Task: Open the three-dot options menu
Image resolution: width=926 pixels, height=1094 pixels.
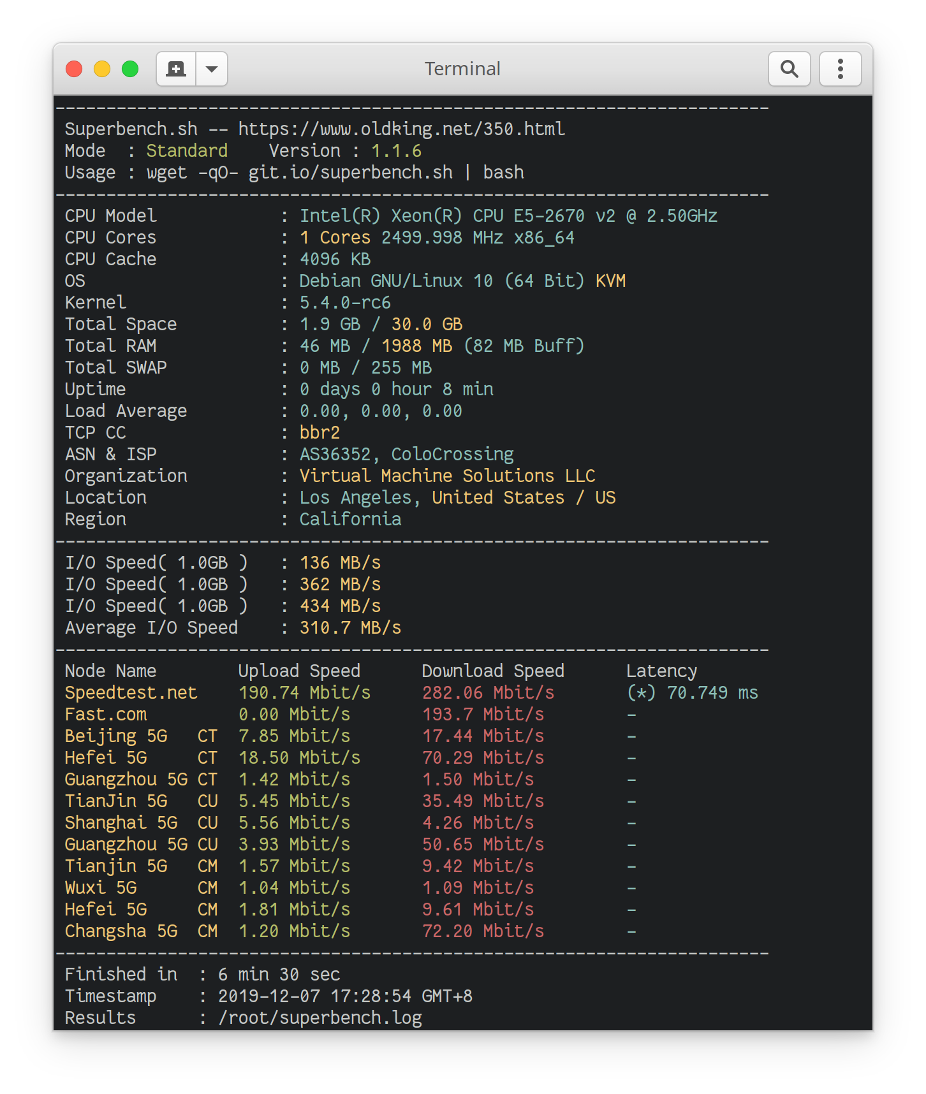Action: click(x=840, y=69)
